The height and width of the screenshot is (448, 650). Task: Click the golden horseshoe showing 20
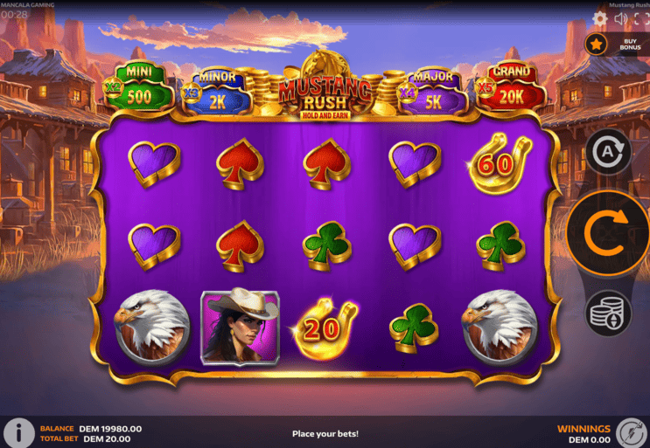(325, 328)
